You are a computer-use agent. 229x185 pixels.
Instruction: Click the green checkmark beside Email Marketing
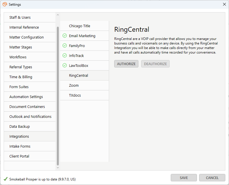pos(64,36)
